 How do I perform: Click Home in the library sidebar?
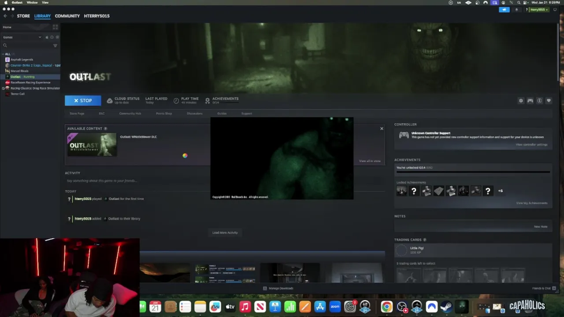point(7,27)
